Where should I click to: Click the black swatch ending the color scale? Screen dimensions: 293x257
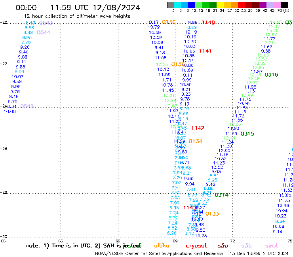284,5
